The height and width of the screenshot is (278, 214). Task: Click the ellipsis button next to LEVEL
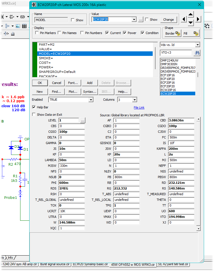[x=83, y=120]
